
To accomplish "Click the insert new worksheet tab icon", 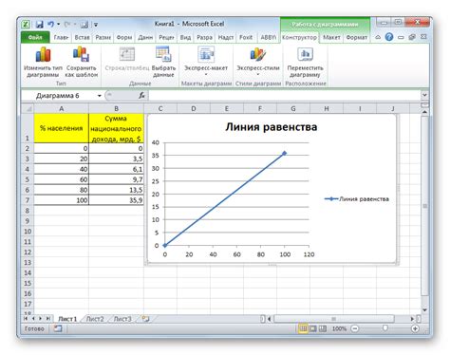I will point(145,319).
